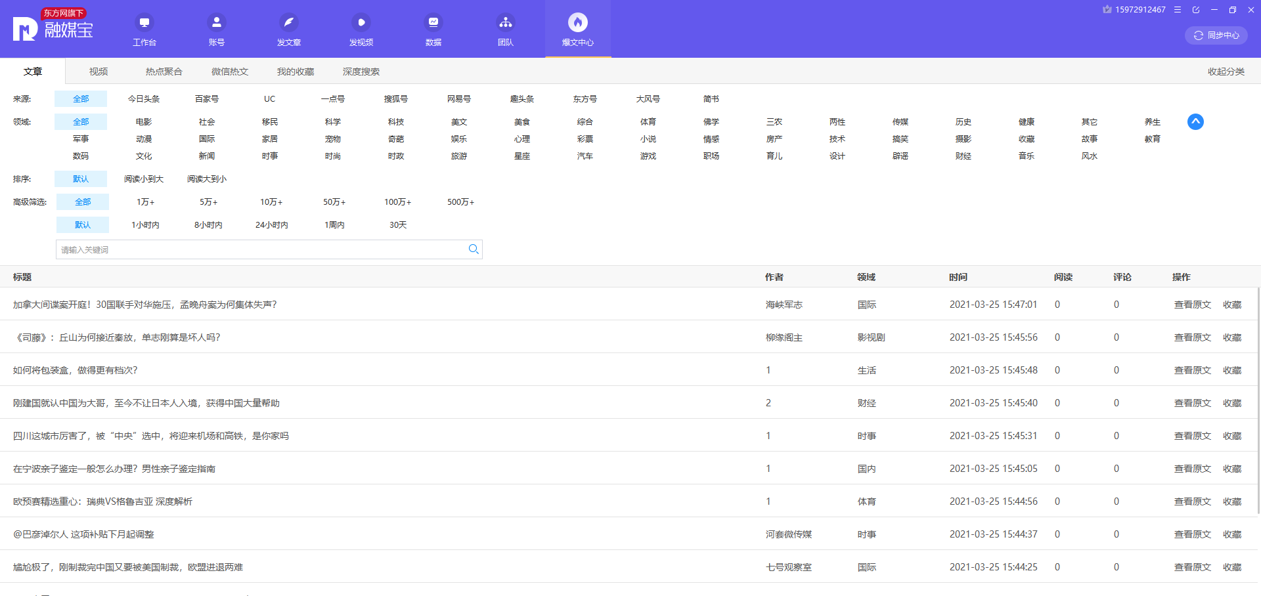Image resolution: width=1261 pixels, height=596 pixels.
Task: Click 收藏 for the 柳缘阁主 article
Action: 1231,337
